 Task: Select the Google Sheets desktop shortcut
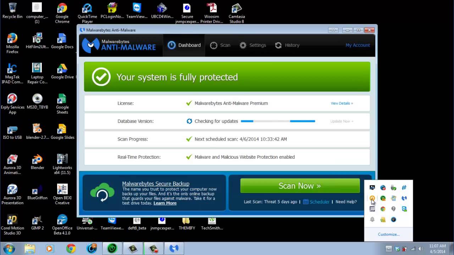[62, 104]
